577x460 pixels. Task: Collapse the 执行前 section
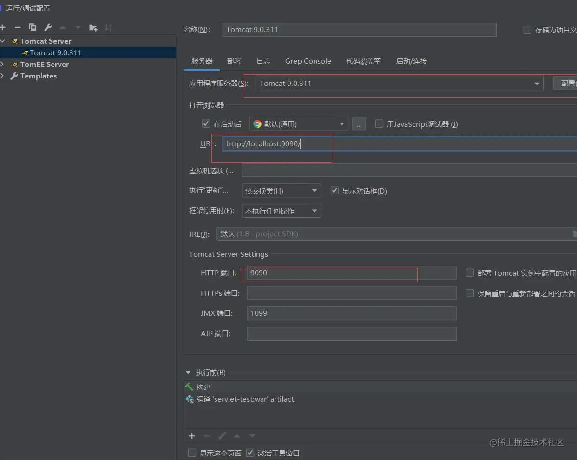(x=188, y=372)
